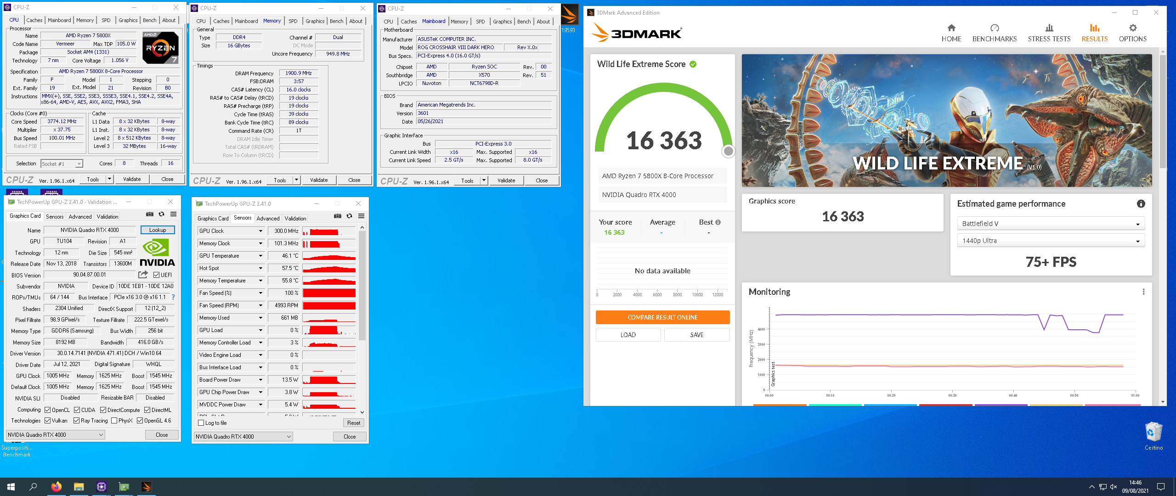
Task: Click 3DMark window vertical scrollbar
Action: pos(1163,112)
